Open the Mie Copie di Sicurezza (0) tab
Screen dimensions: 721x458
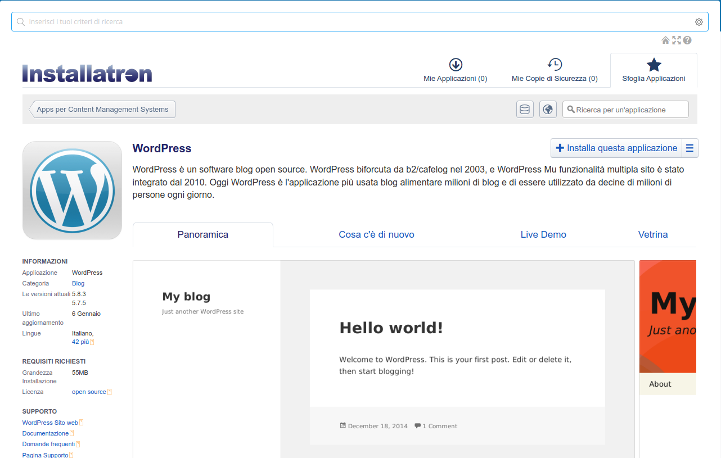555,70
